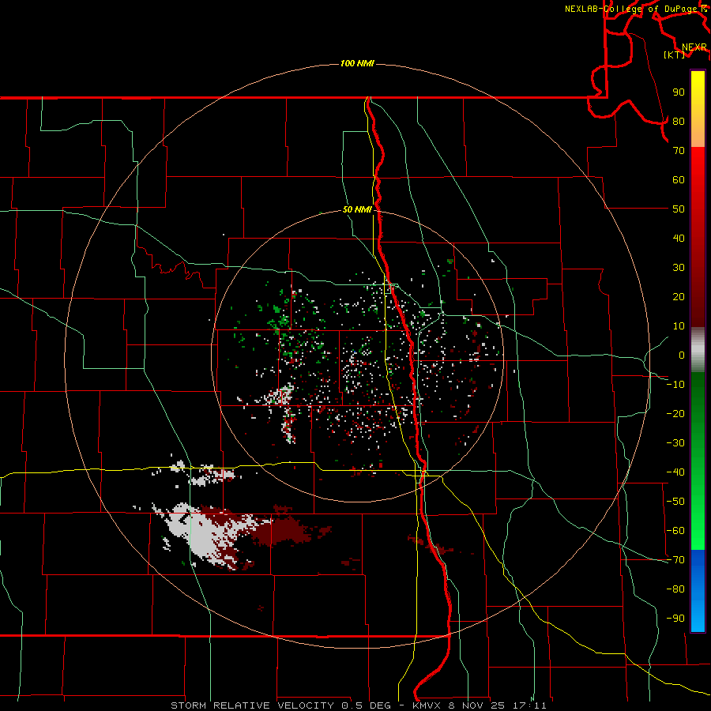Viewport: 711px width, 711px height.
Task: Click the "-10" scale label
Action: [675, 385]
